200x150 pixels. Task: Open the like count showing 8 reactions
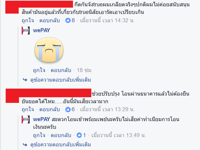point(70,20)
